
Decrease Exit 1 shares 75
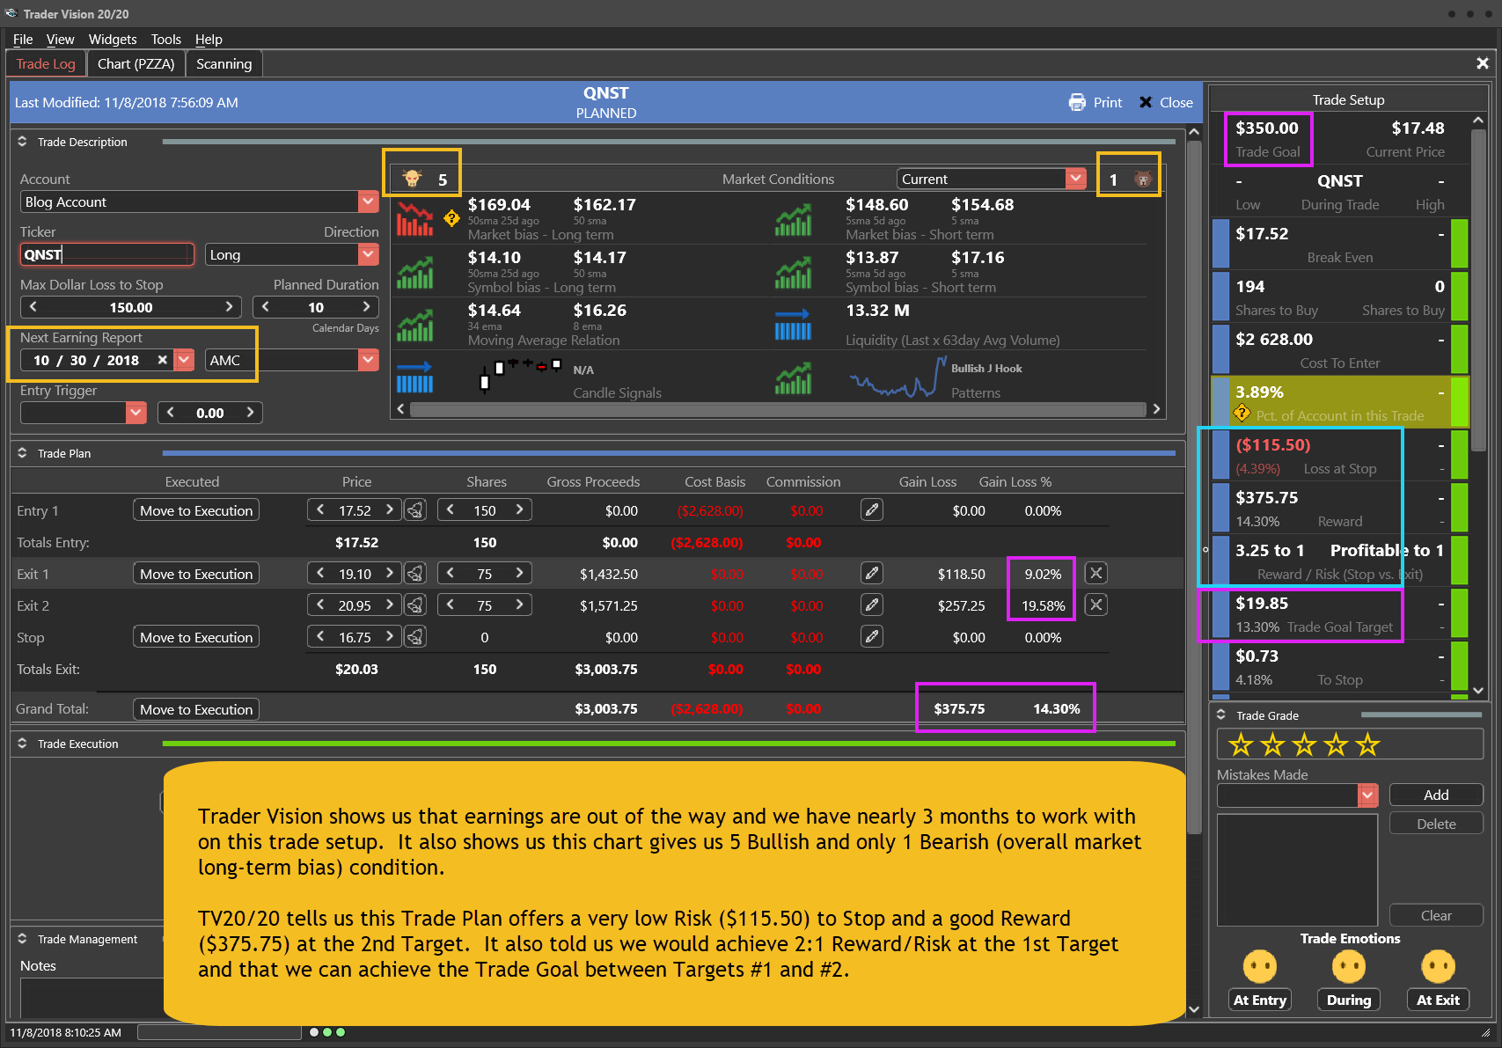click(x=450, y=573)
